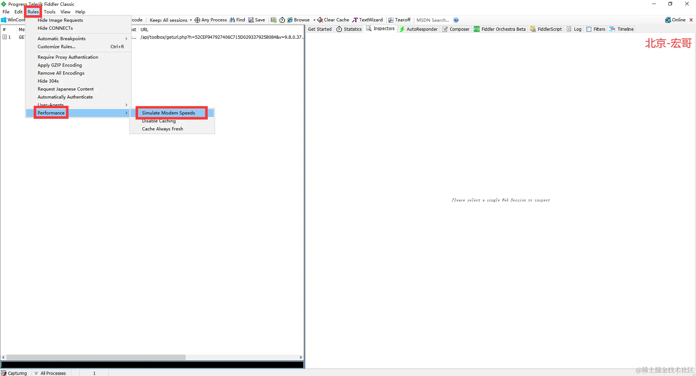Click the scrollbar right arrow

[x=301, y=357]
